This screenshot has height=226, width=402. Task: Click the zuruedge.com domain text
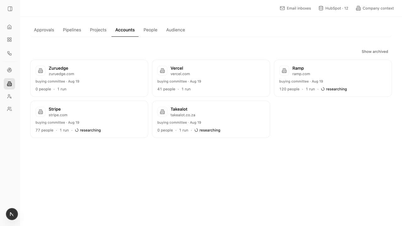61,74
